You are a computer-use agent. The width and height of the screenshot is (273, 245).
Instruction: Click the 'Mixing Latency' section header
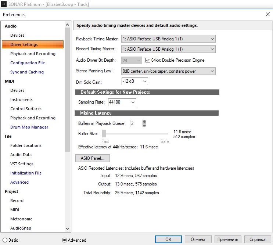point(147,113)
